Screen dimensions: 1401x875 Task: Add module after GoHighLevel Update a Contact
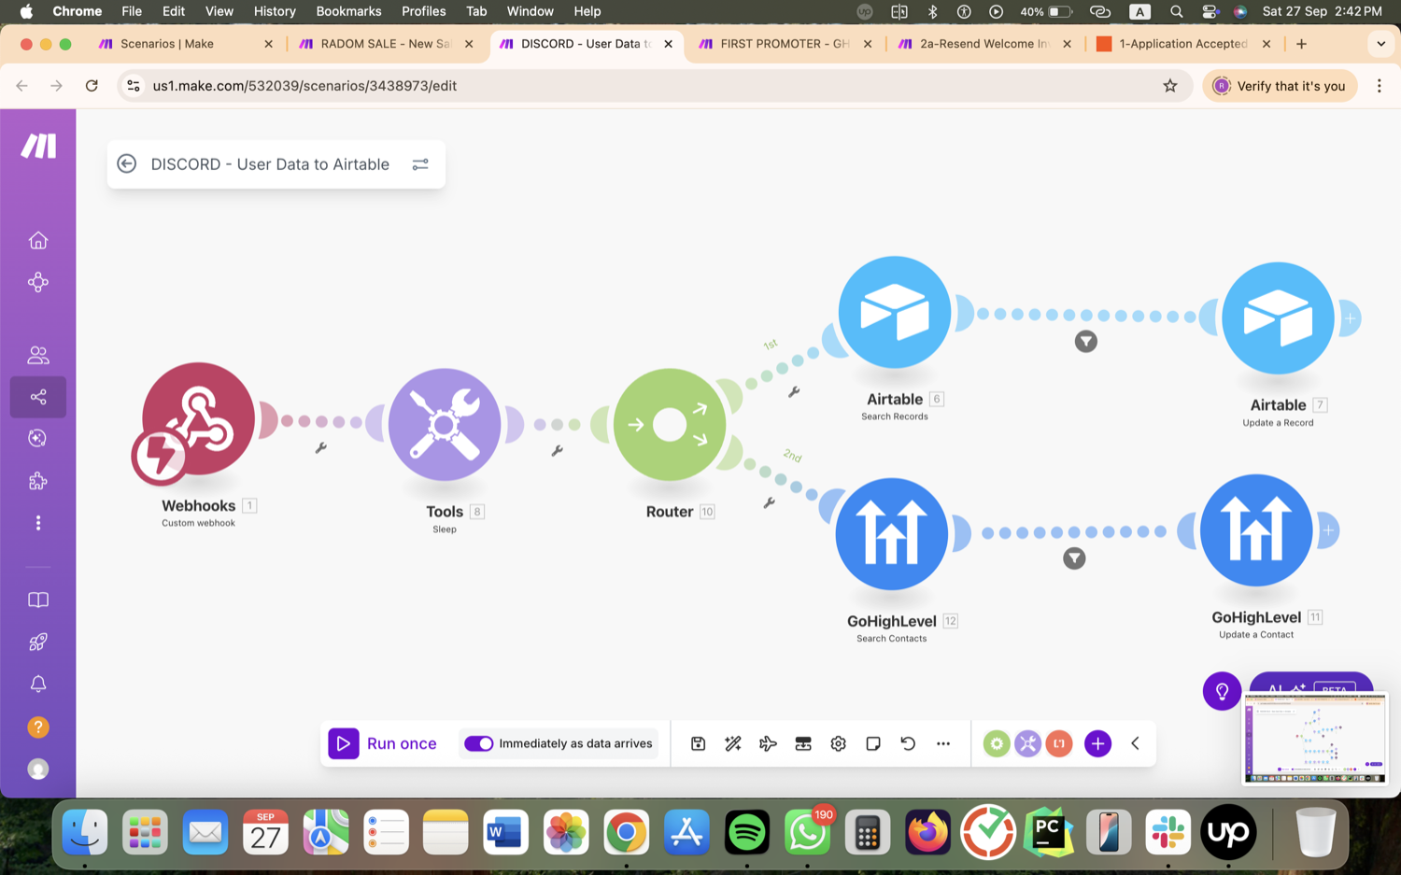[1328, 530]
